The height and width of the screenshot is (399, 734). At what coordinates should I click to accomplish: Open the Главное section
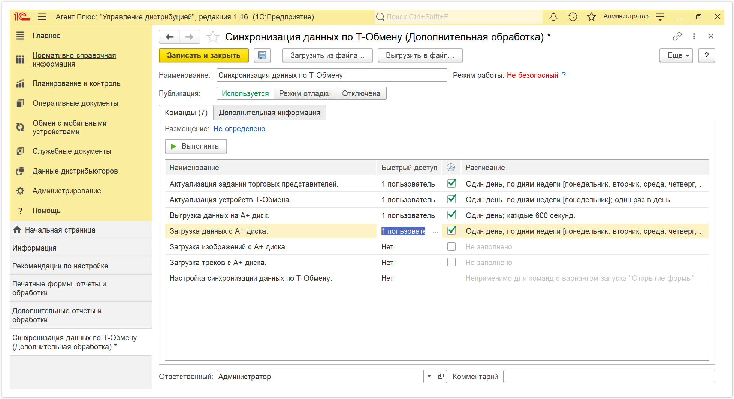pyautogui.click(x=46, y=36)
